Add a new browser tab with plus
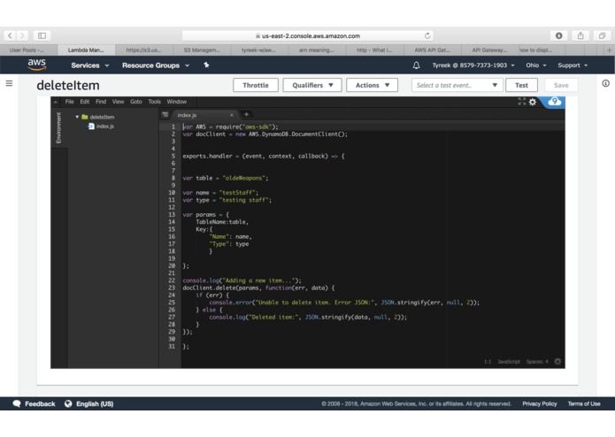The image size is (615, 437). (609, 50)
